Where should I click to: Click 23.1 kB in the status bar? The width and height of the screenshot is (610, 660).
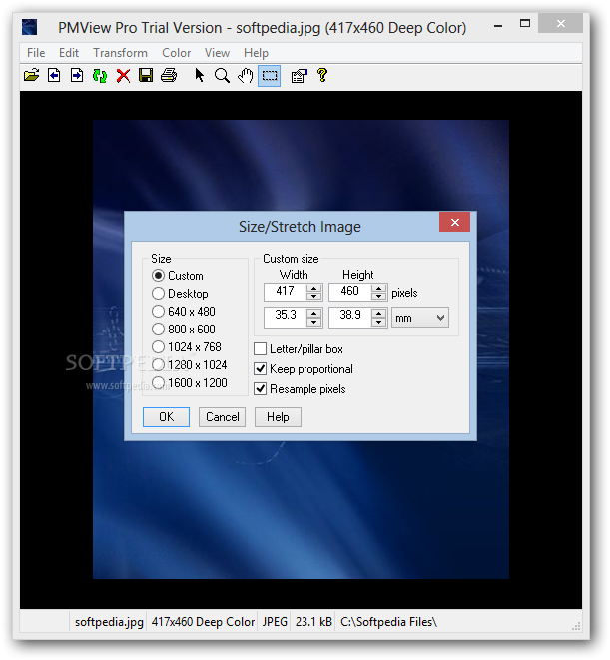pyautogui.click(x=313, y=622)
